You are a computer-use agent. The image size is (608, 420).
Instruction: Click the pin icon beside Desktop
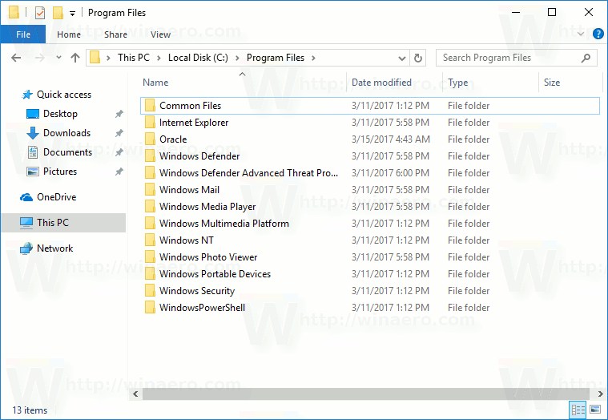point(119,114)
